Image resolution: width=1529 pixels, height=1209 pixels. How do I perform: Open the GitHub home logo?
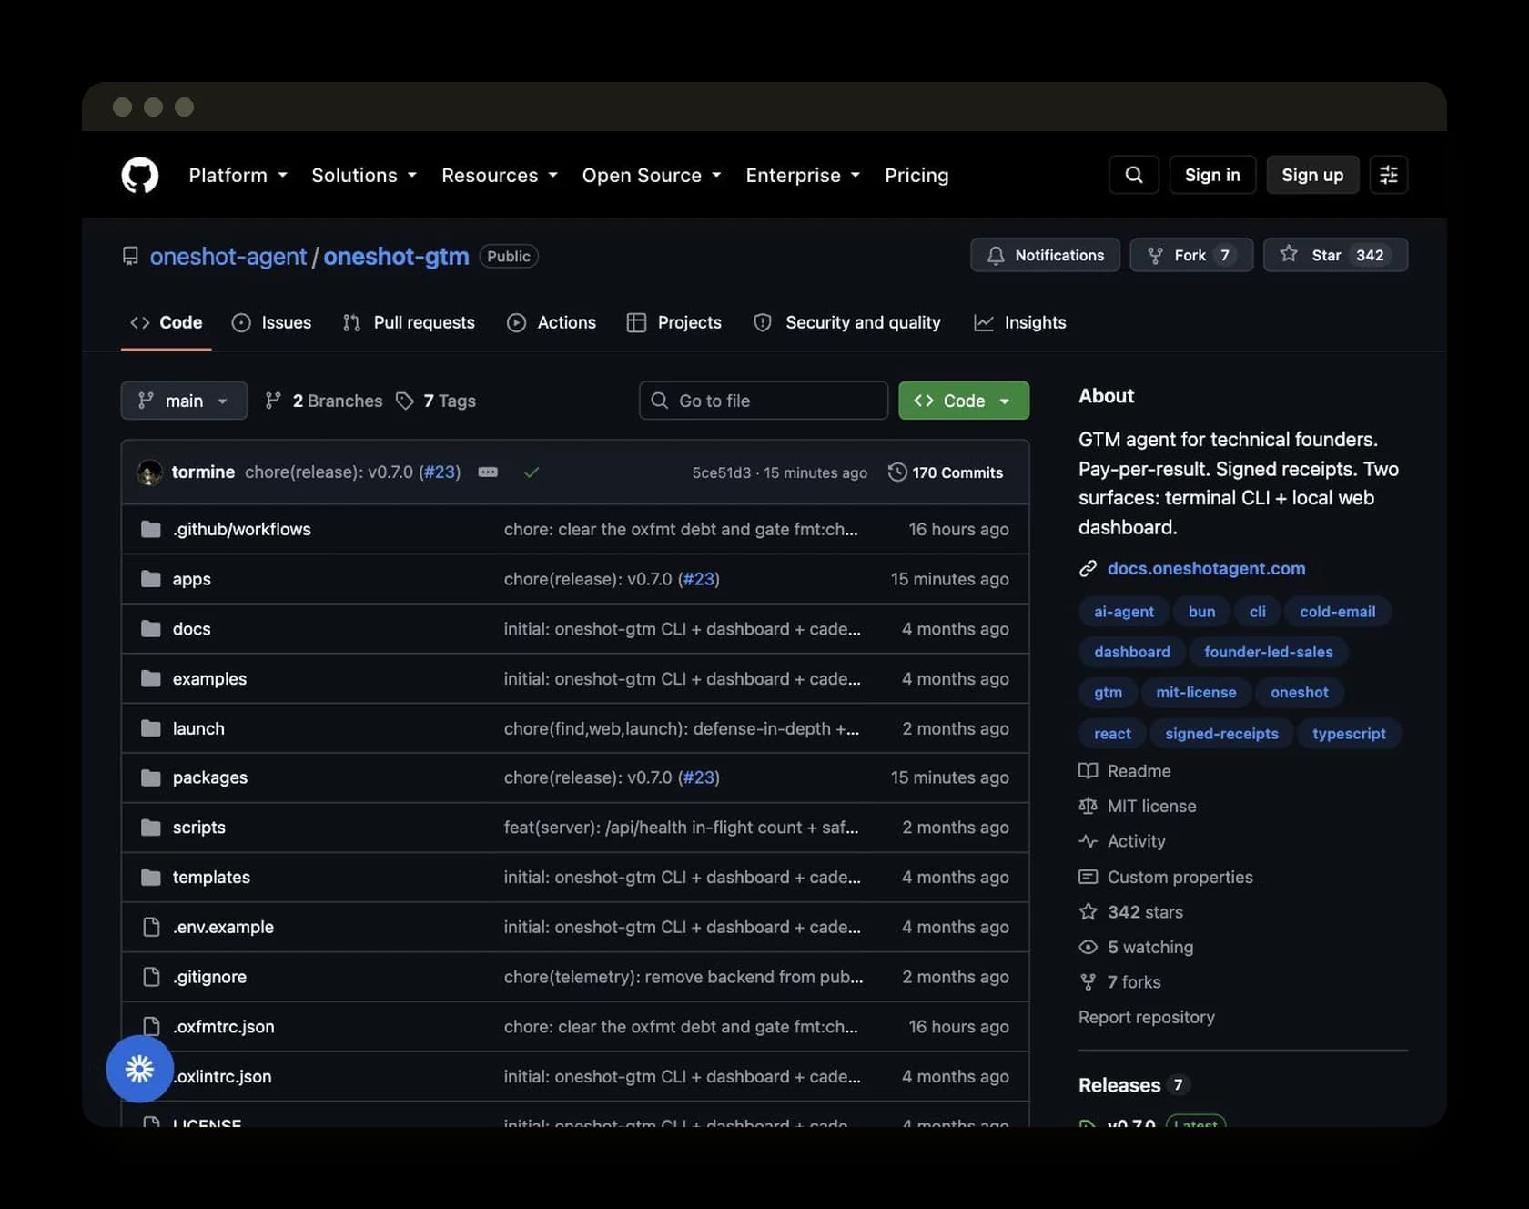pos(140,175)
